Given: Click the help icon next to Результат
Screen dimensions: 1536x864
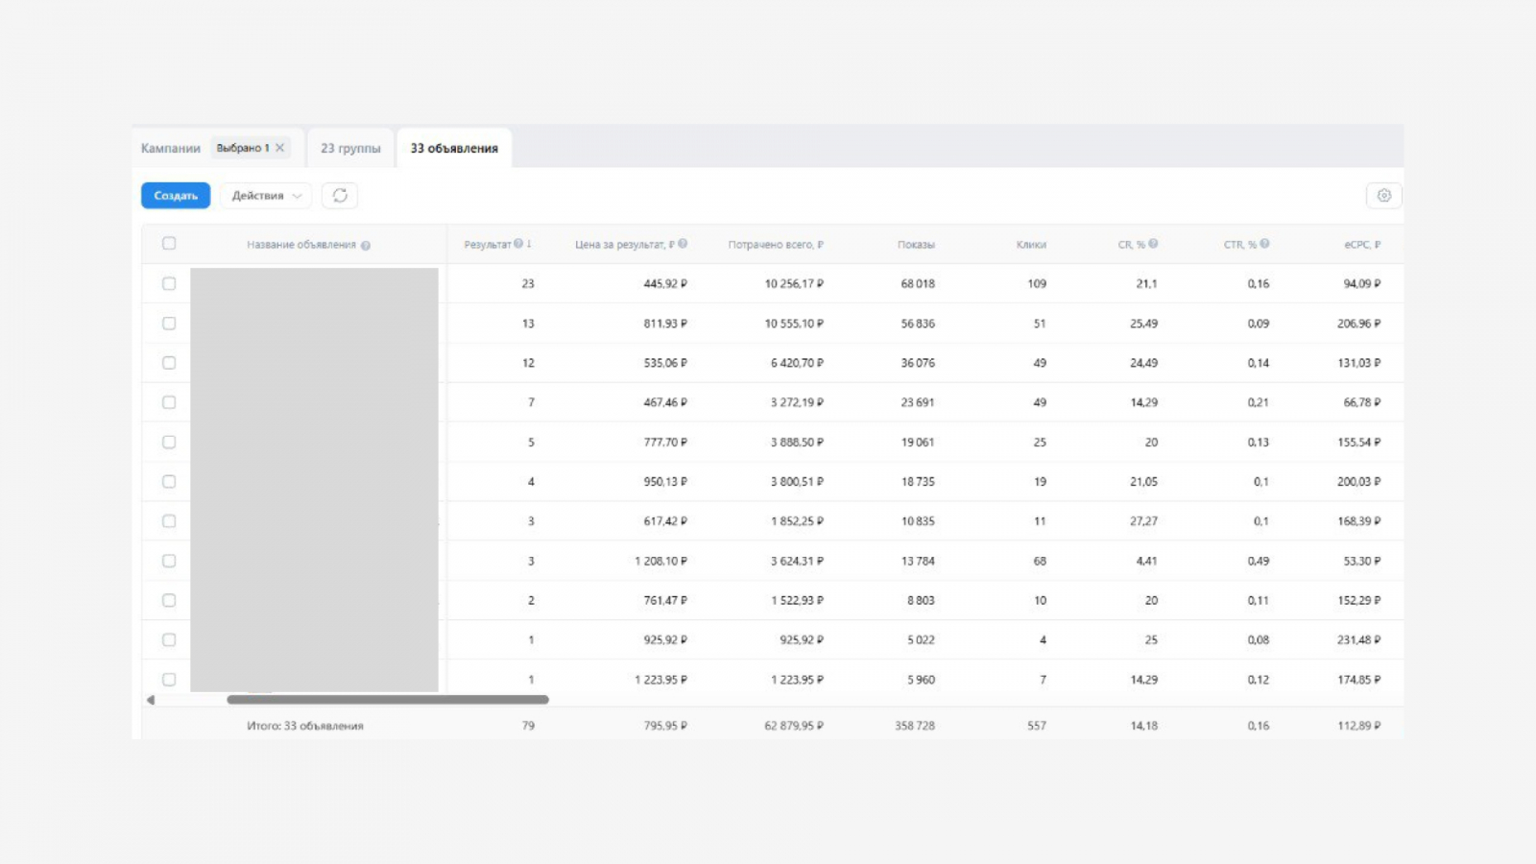Looking at the screenshot, I should tap(518, 244).
